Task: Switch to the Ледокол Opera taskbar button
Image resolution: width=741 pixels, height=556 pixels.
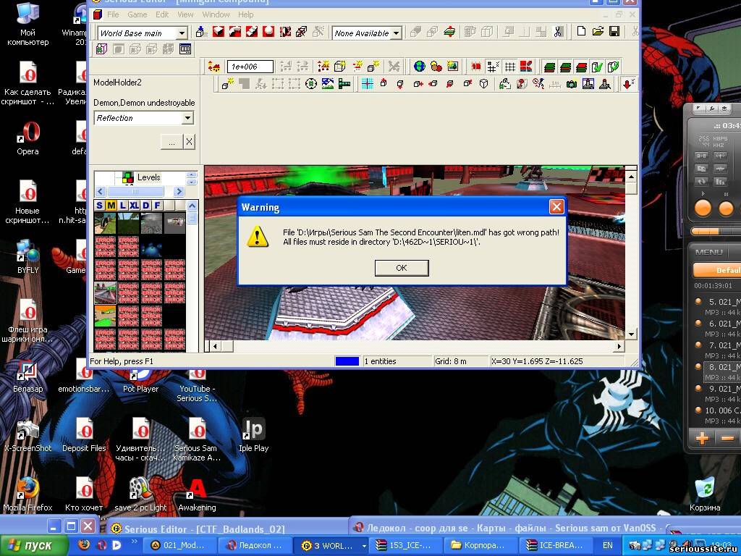Action: pyautogui.click(x=255, y=546)
